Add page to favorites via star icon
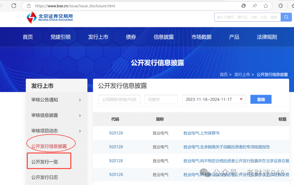 coord(265,6)
